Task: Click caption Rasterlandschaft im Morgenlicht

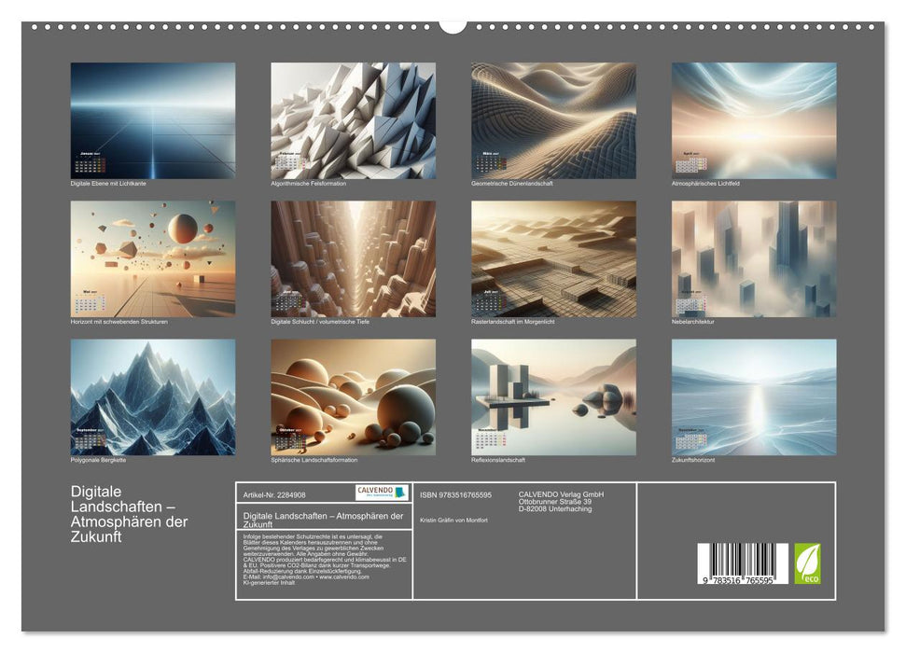Action: point(512,321)
